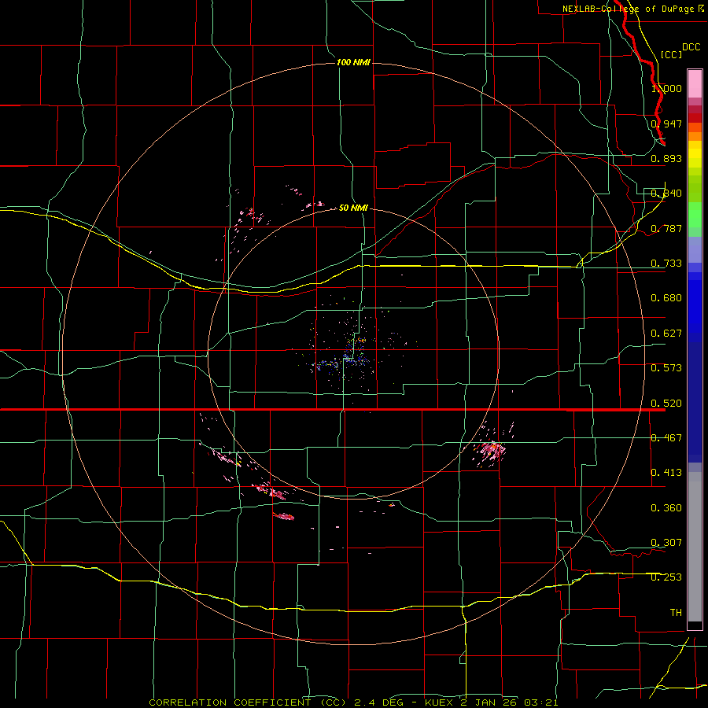Click the Correlation Coefficient caption at bottom
The image size is (708, 708).
pos(353,702)
